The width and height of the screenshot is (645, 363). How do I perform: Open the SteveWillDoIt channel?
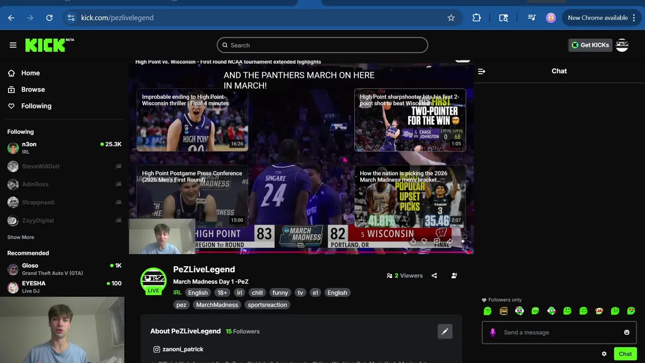(64, 166)
